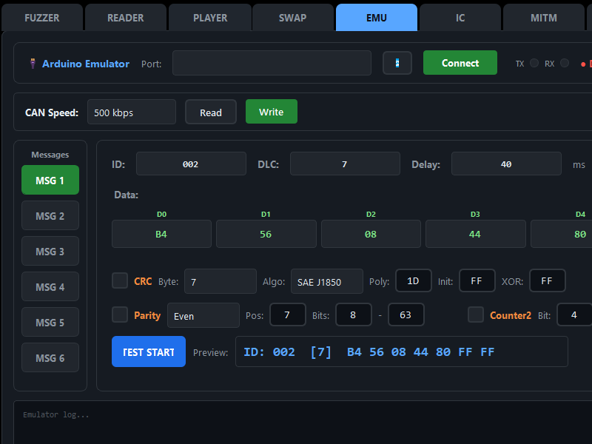Click the RX indicator light
This screenshot has width=592, height=444.
pyautogui.click(x=565, y=63)
